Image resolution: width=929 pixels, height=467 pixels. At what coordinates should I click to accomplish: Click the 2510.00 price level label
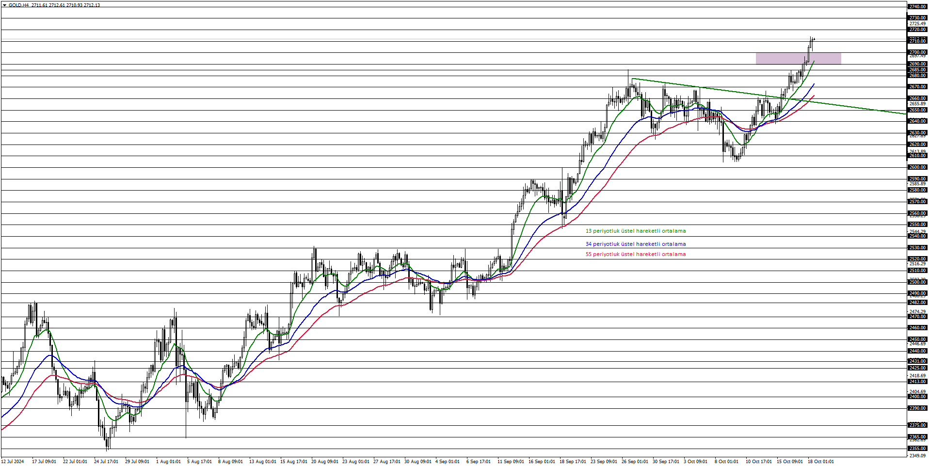(917, 271)
